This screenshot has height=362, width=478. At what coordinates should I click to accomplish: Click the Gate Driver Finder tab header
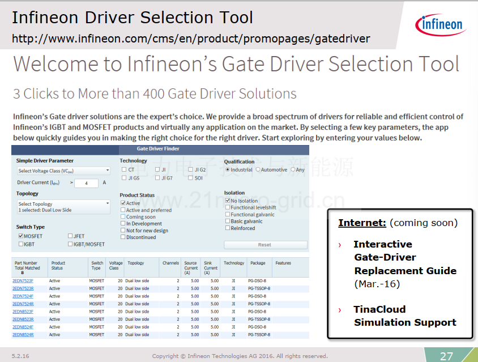point(158,149)
